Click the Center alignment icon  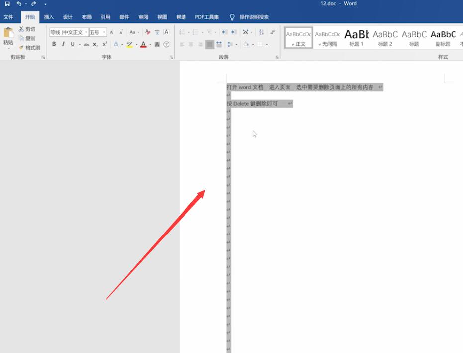point(191,44)
